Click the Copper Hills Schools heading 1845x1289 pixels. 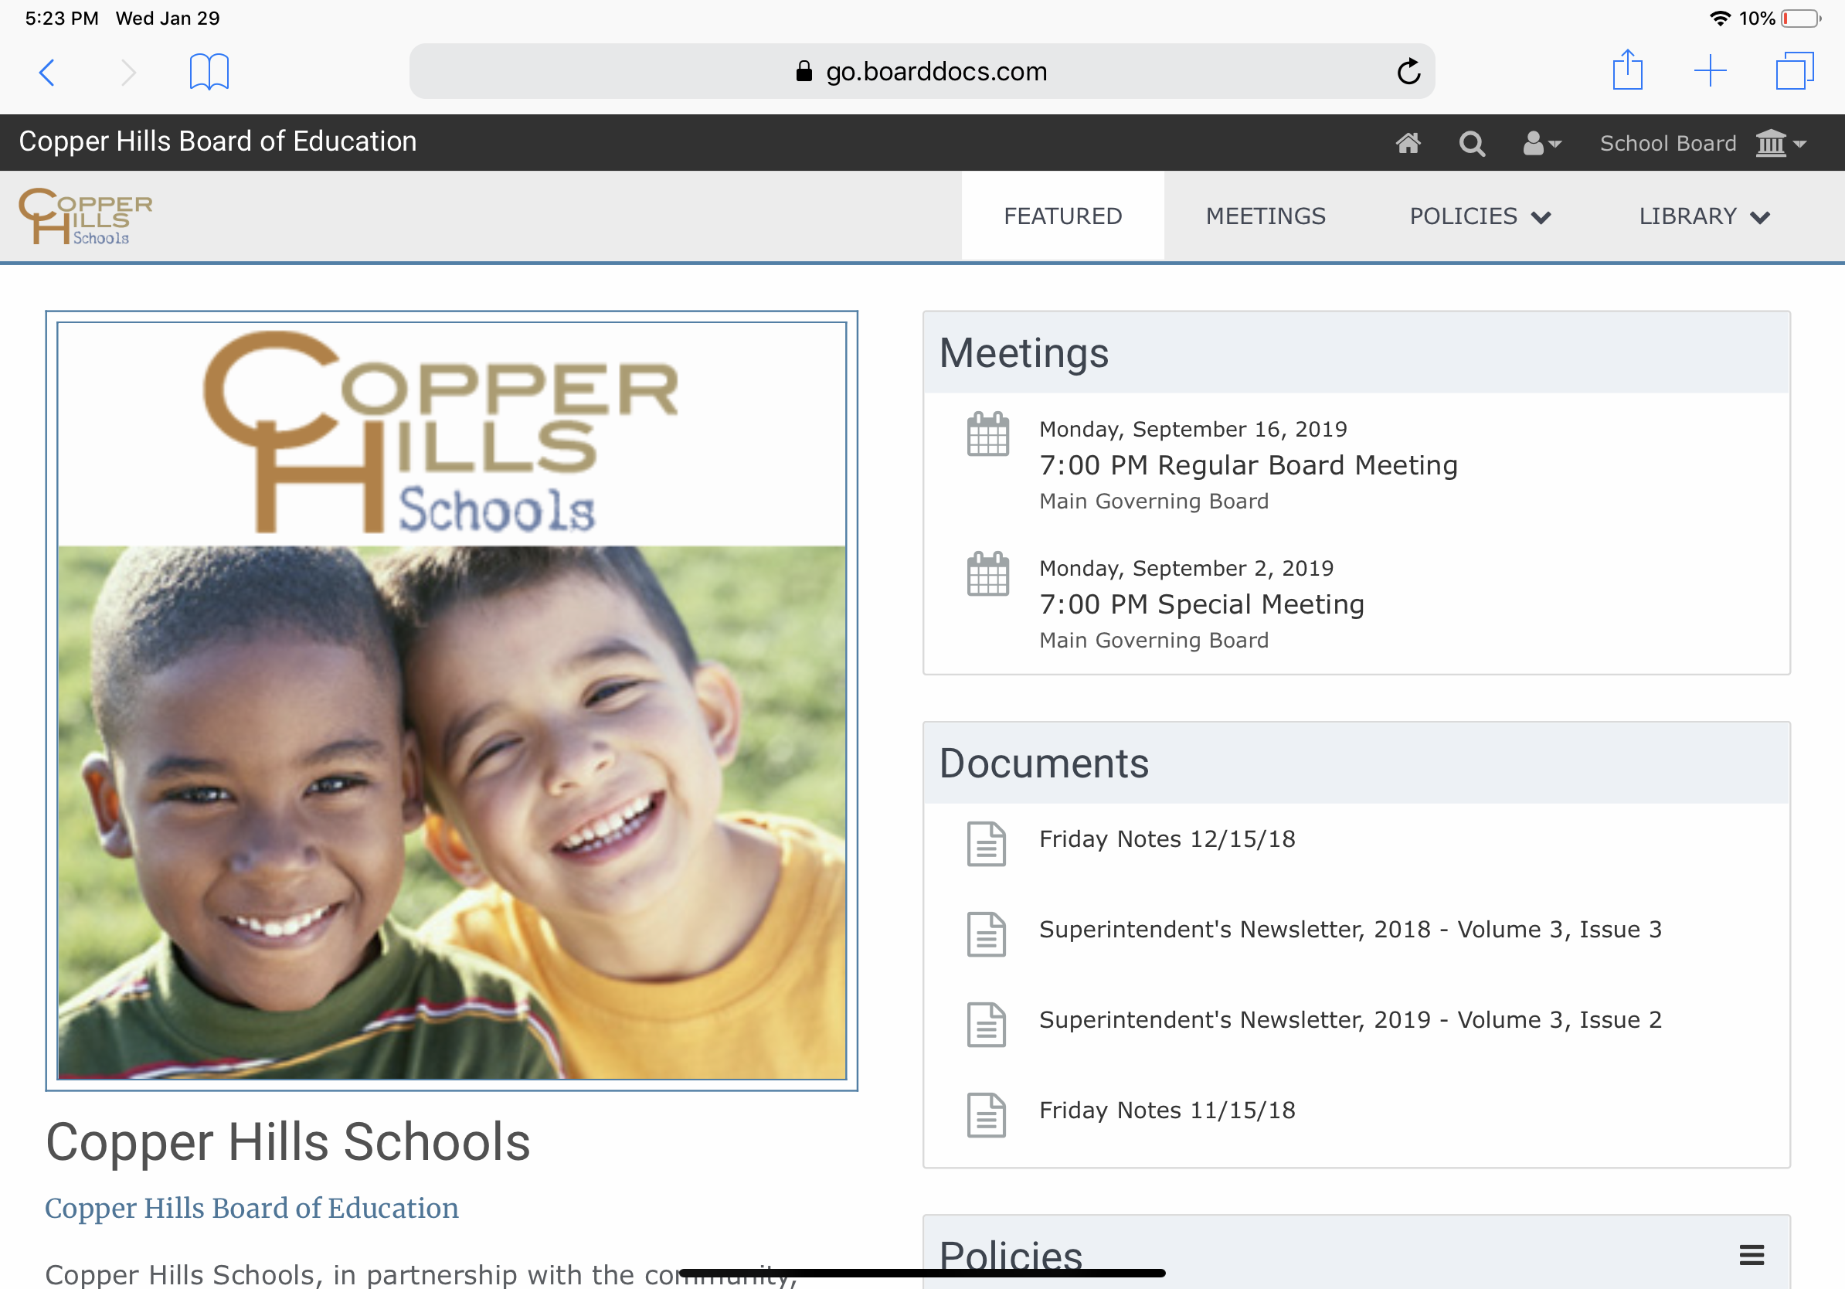click(x=287, y=1142)
